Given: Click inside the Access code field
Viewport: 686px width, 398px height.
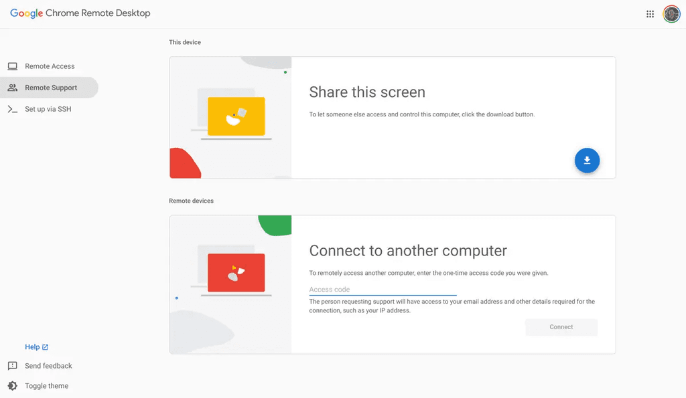Looking at the screenshot, I should pyautogui.click(x=382, y=289).
